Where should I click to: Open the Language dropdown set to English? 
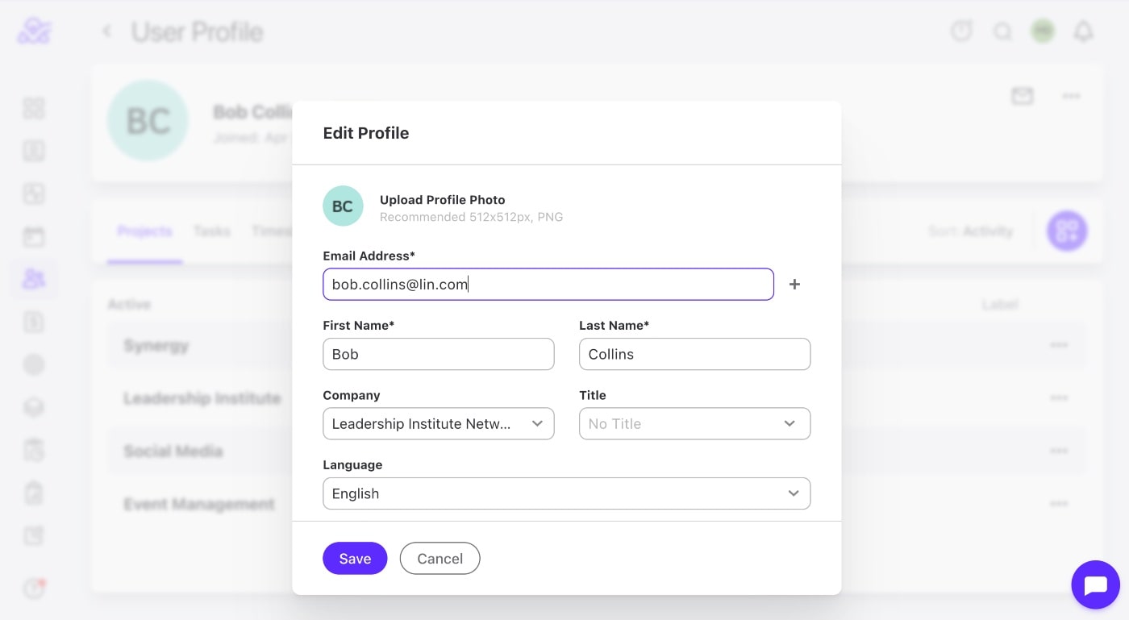point(567,493)
